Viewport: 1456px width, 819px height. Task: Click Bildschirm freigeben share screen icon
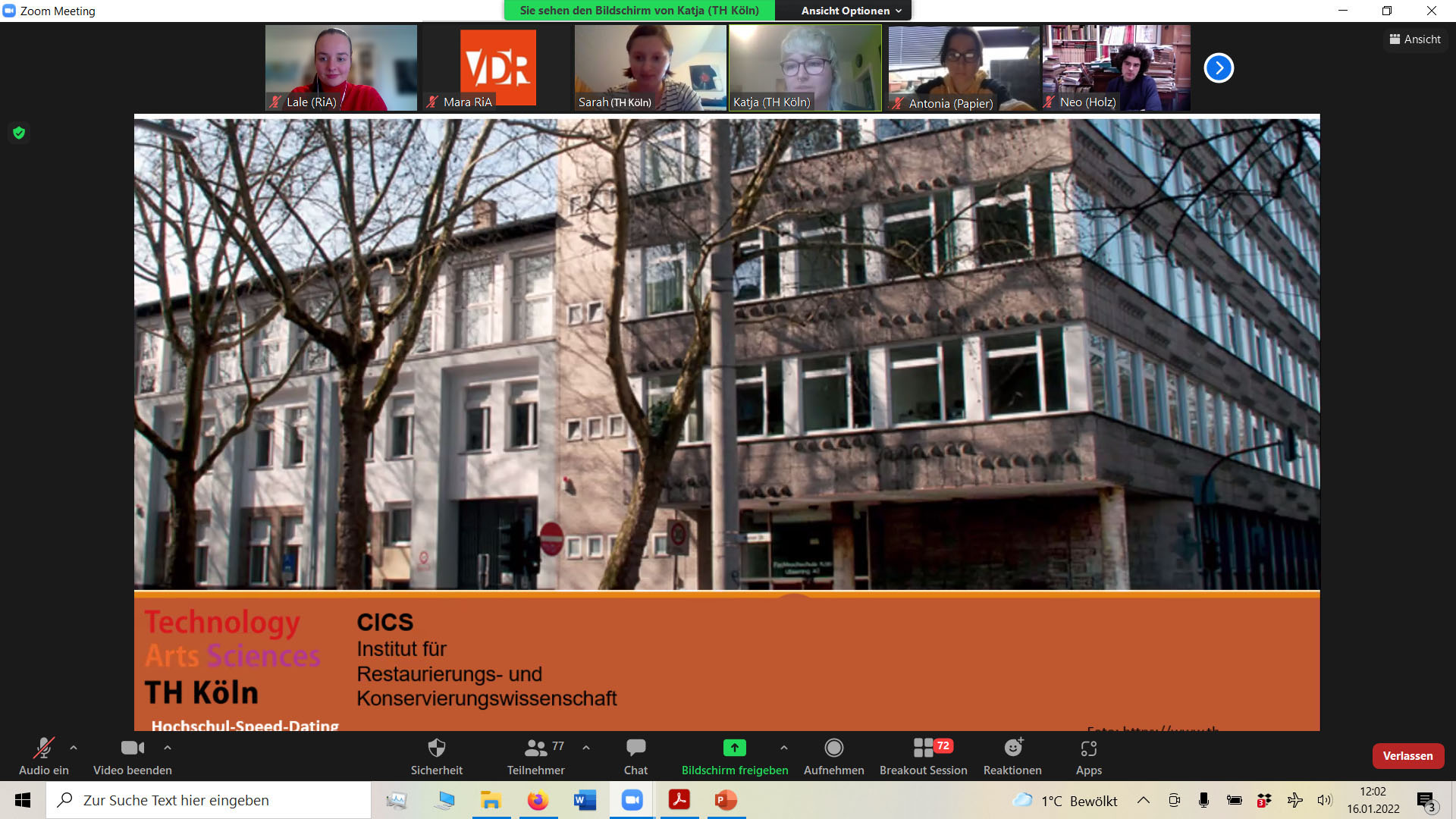click(734, 748)
